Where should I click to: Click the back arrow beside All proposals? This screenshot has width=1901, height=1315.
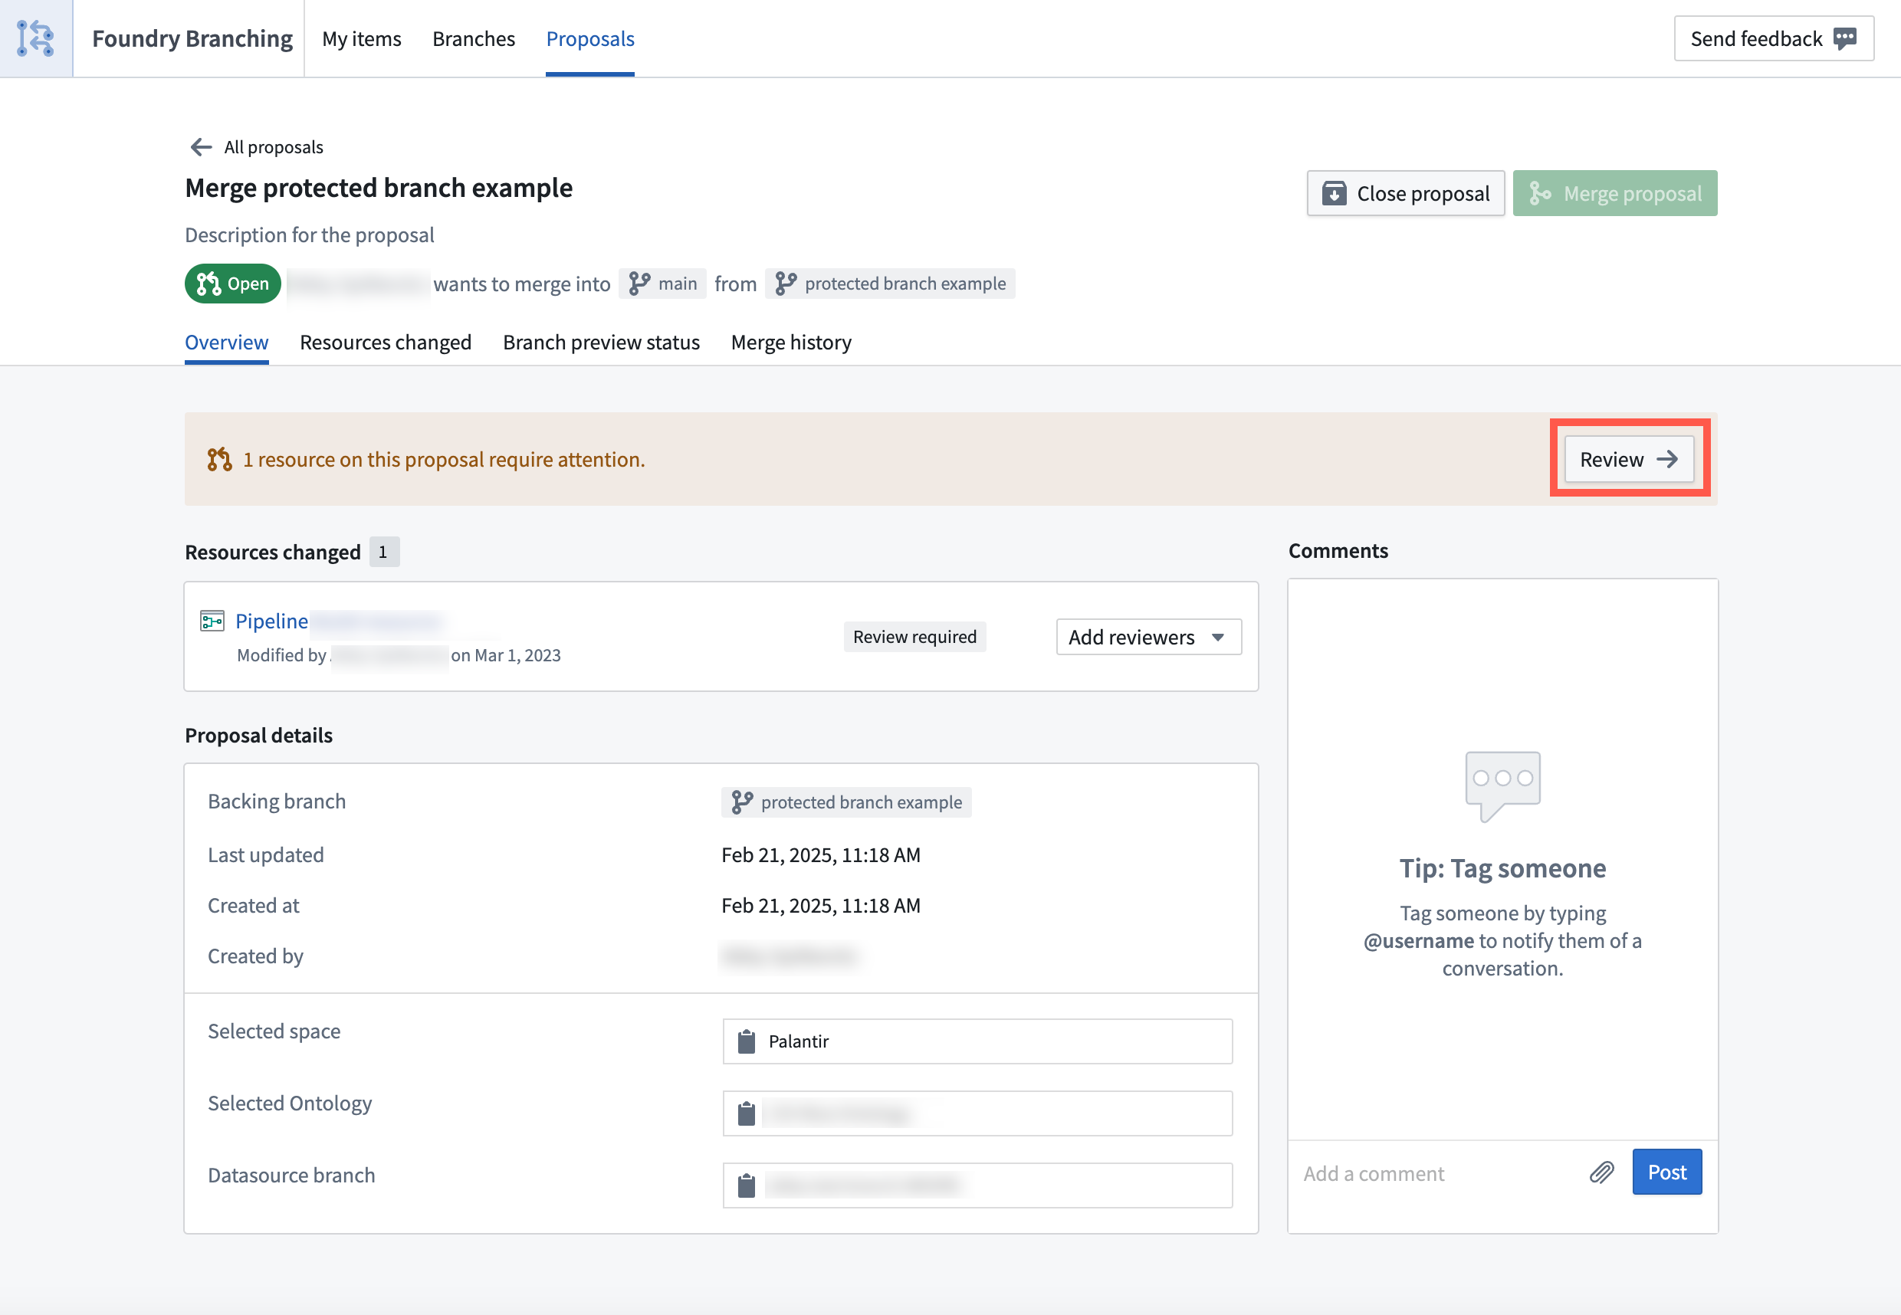tap(200, 147)
